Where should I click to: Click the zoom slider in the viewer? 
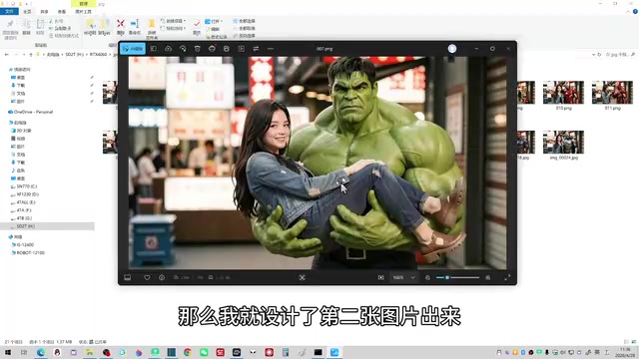coord(457,277)
